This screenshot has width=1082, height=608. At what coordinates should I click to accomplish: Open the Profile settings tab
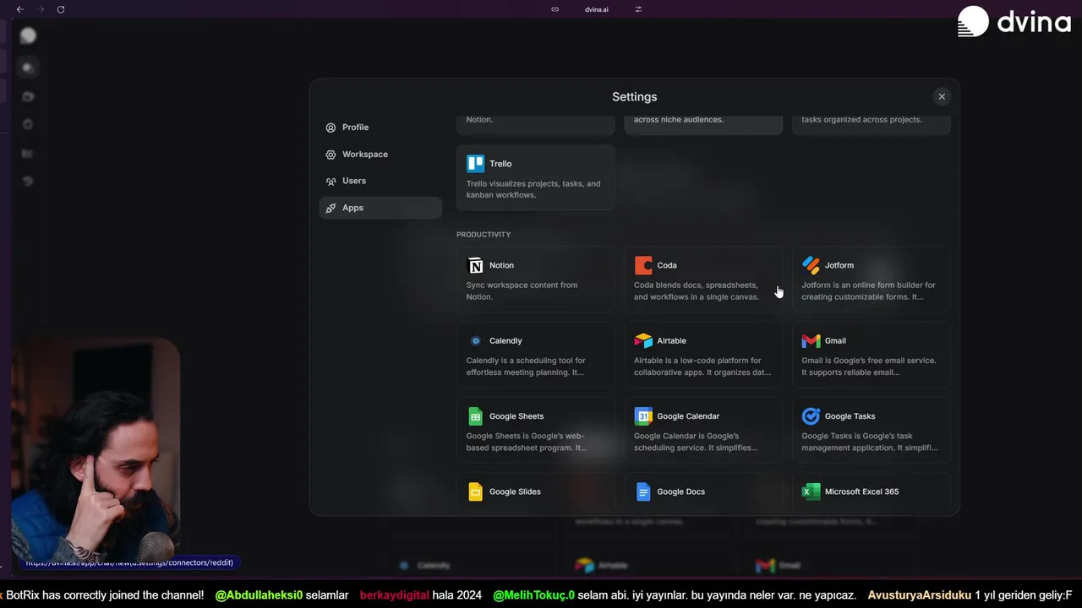click(380, 128)
